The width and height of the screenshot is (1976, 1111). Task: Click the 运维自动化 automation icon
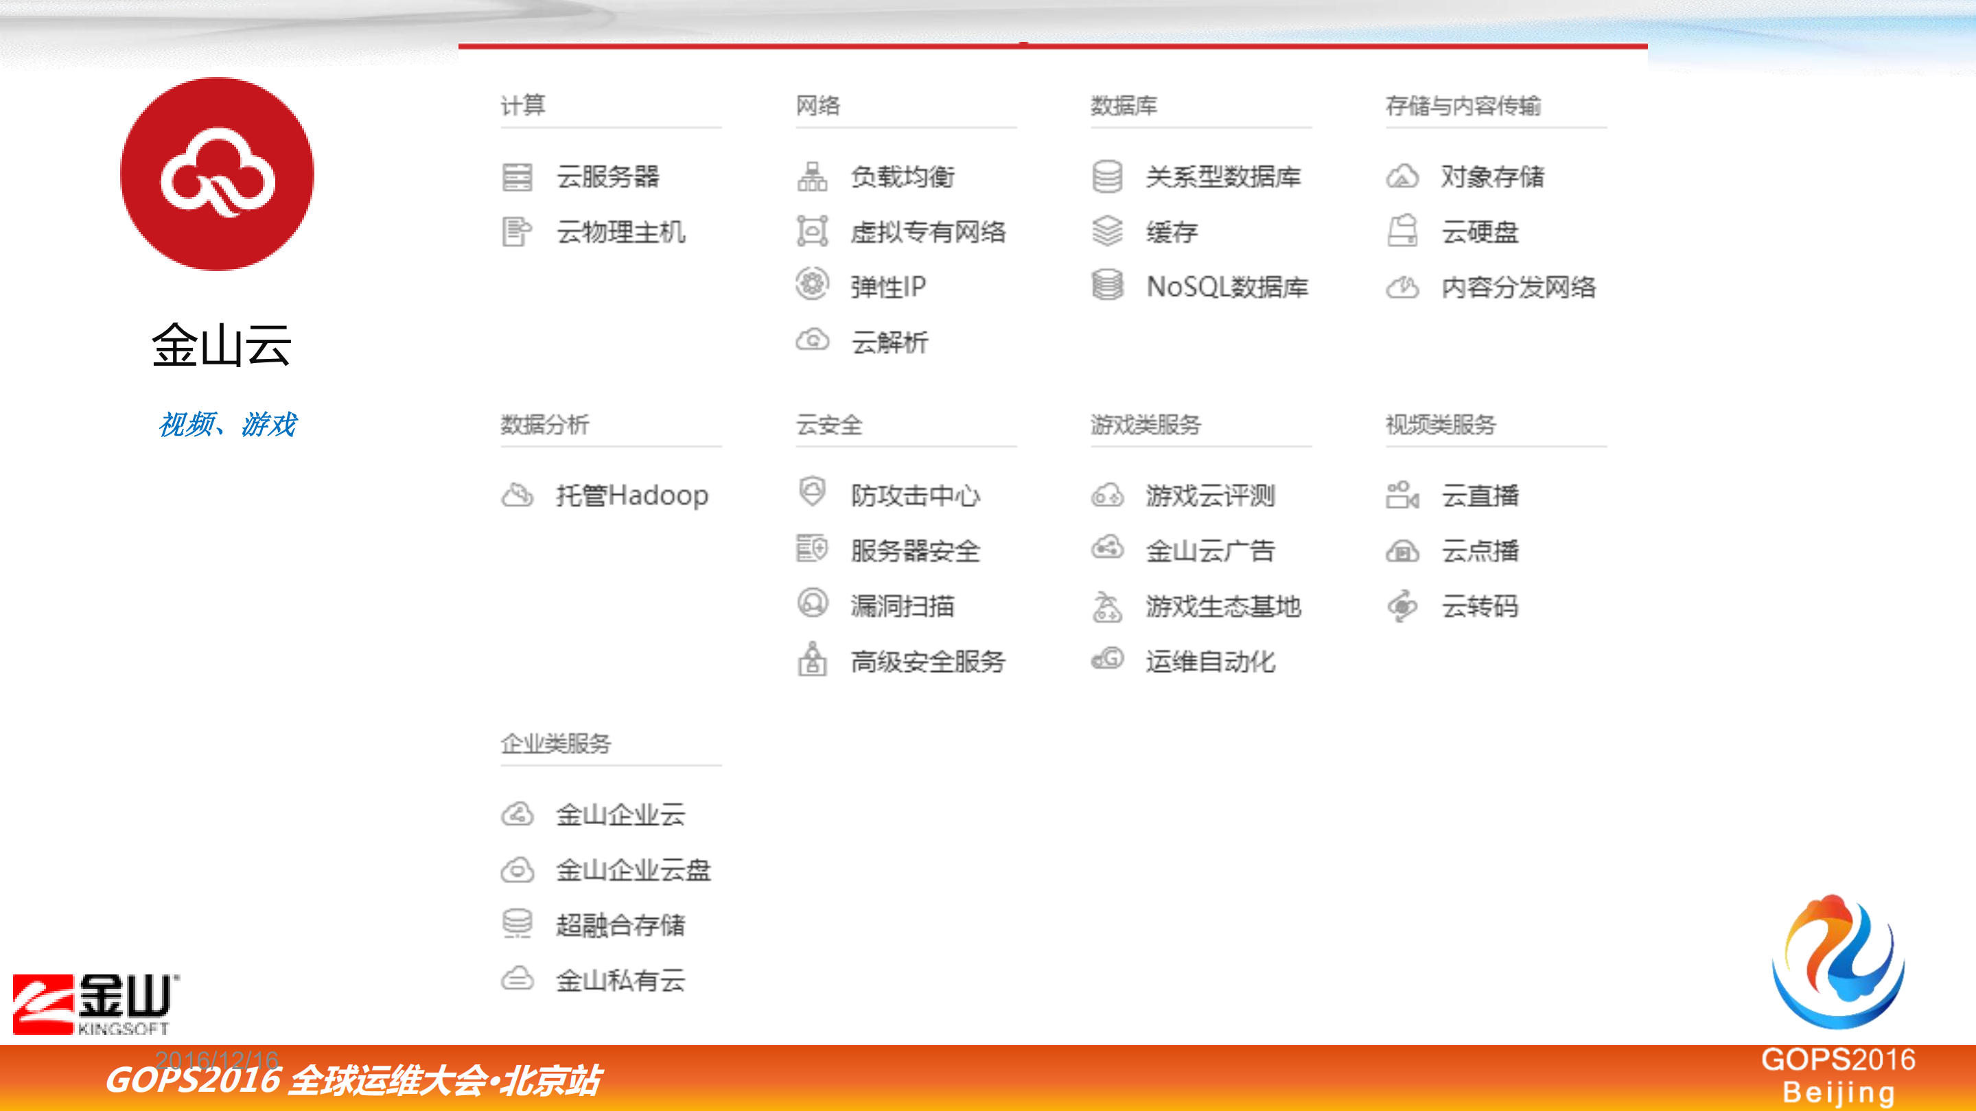tap(1107, 661)
